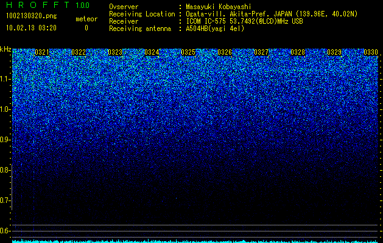The width and height of the screenshot is (383, 243).
Task: Click the 0326 time marker
Action: (x=225, y=52)
